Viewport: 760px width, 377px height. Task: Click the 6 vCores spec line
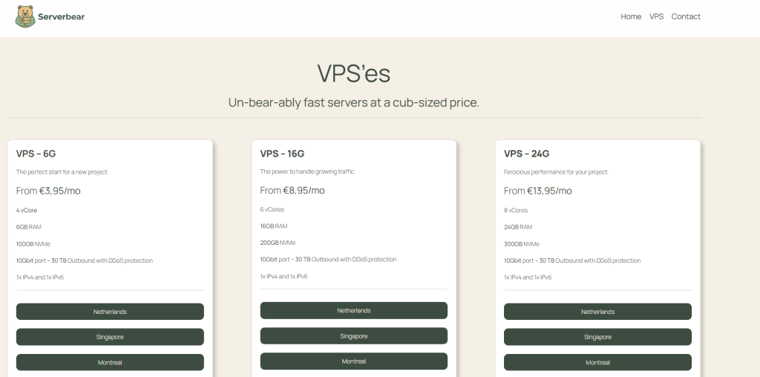(272, 209)
